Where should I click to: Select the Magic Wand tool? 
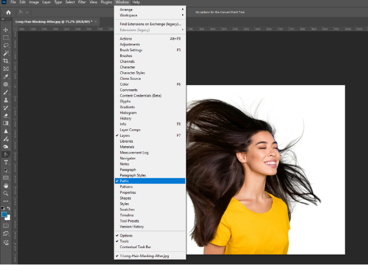coord(6,53)
